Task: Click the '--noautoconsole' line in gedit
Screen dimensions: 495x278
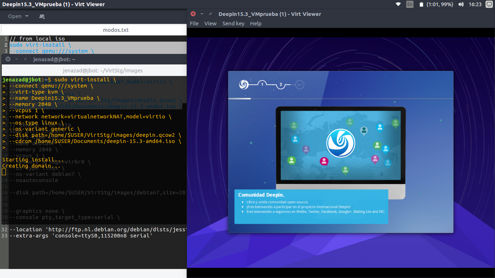Action: [34, 180]
